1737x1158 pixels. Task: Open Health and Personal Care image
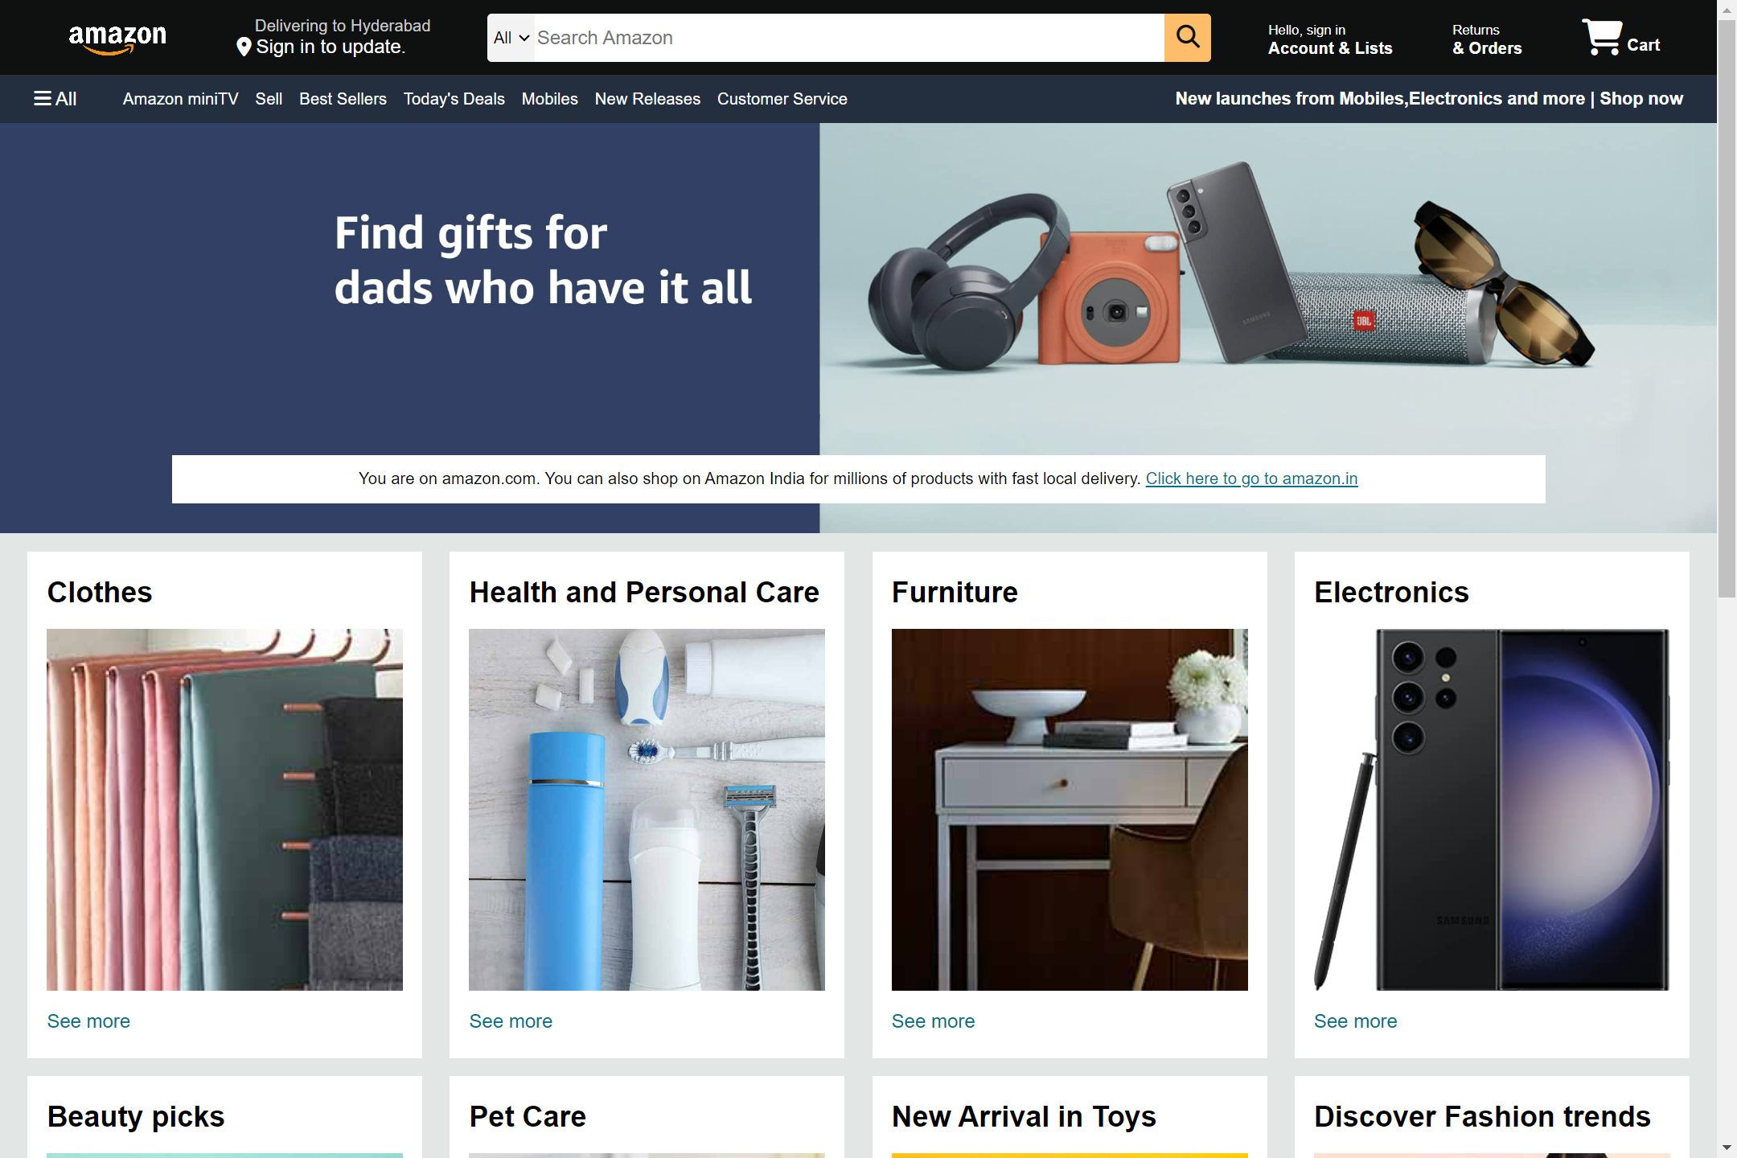point(647,810)
